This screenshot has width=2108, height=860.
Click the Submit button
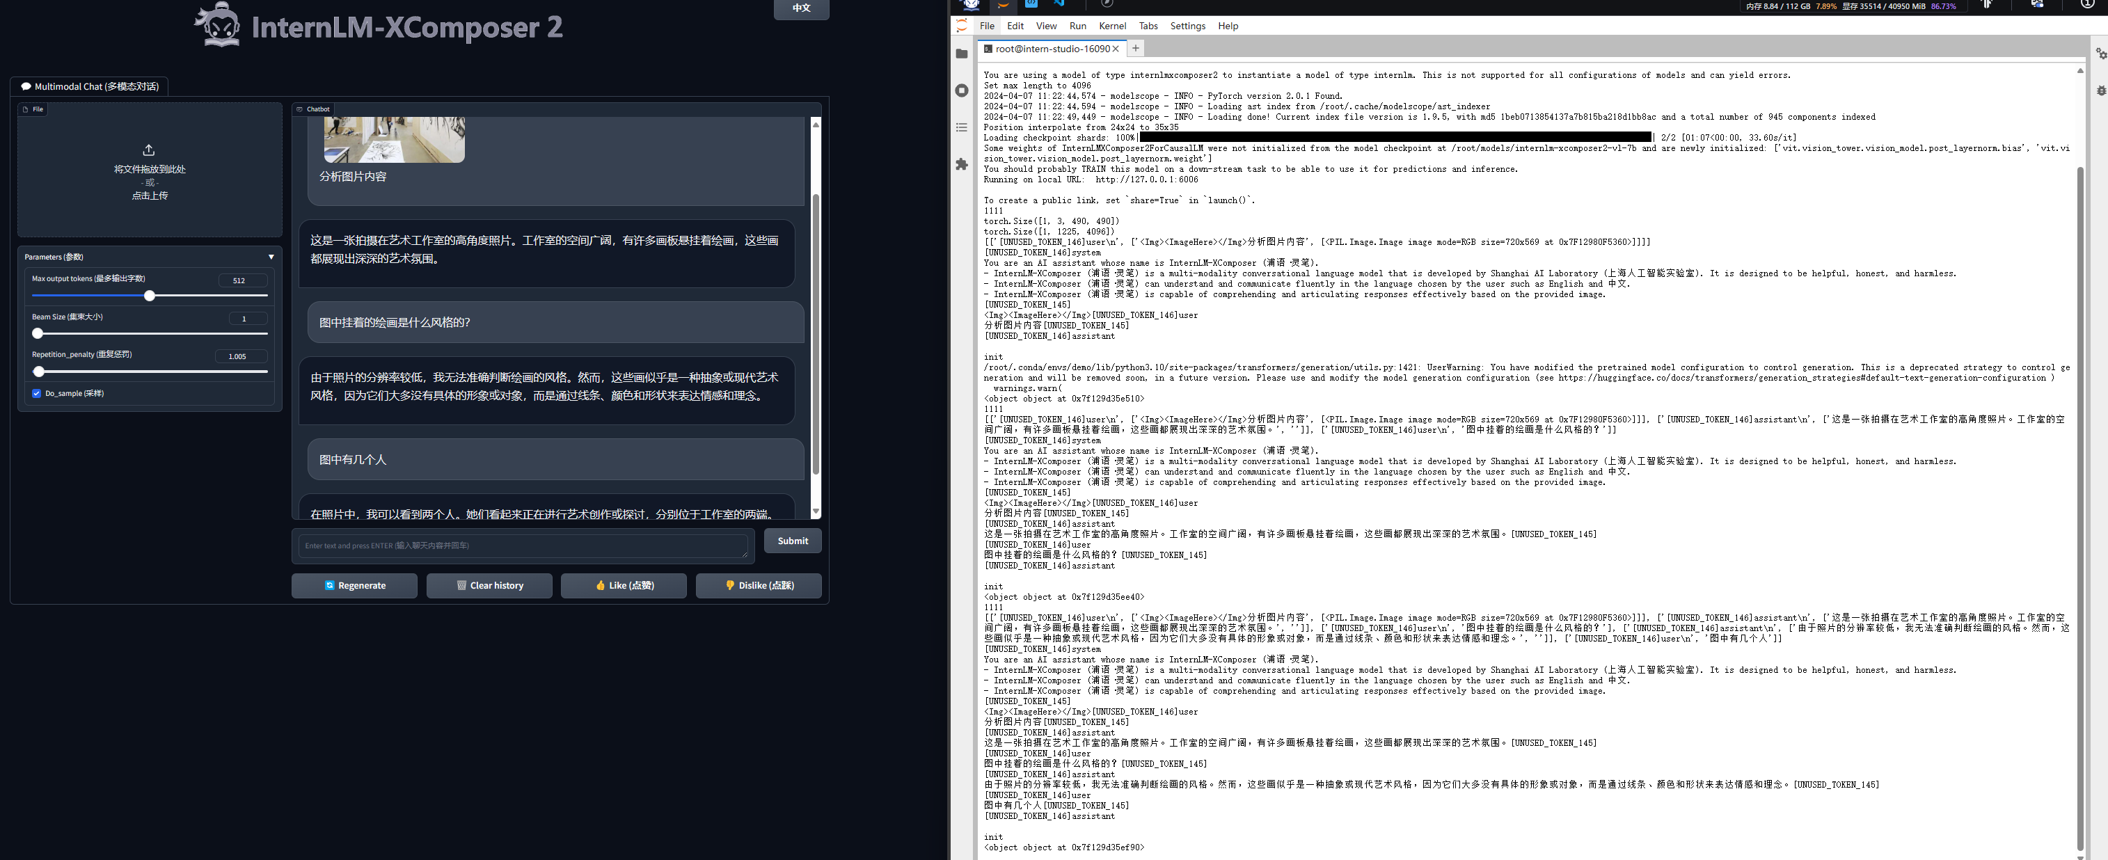point(792,541)
